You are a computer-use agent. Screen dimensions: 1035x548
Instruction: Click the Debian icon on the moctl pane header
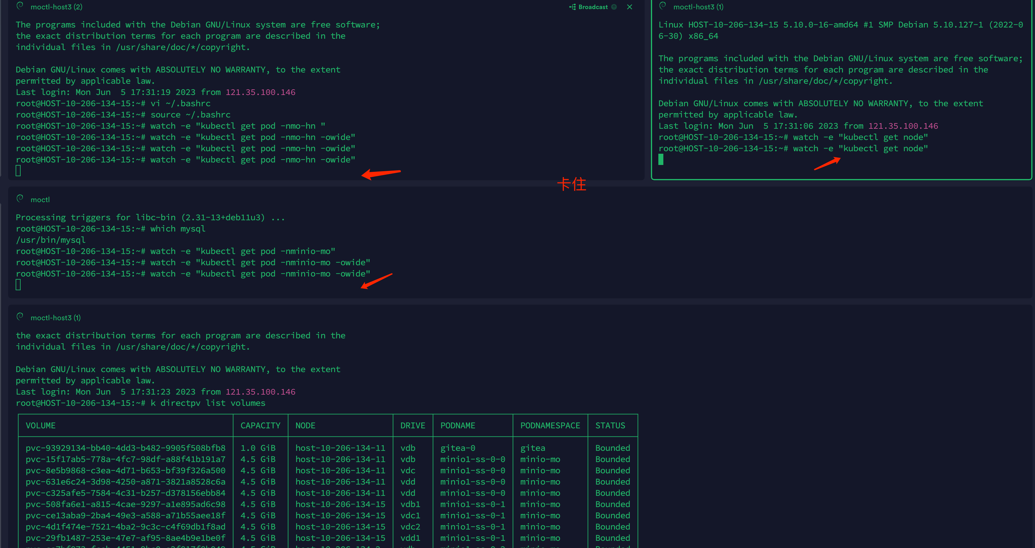(20, 198)
